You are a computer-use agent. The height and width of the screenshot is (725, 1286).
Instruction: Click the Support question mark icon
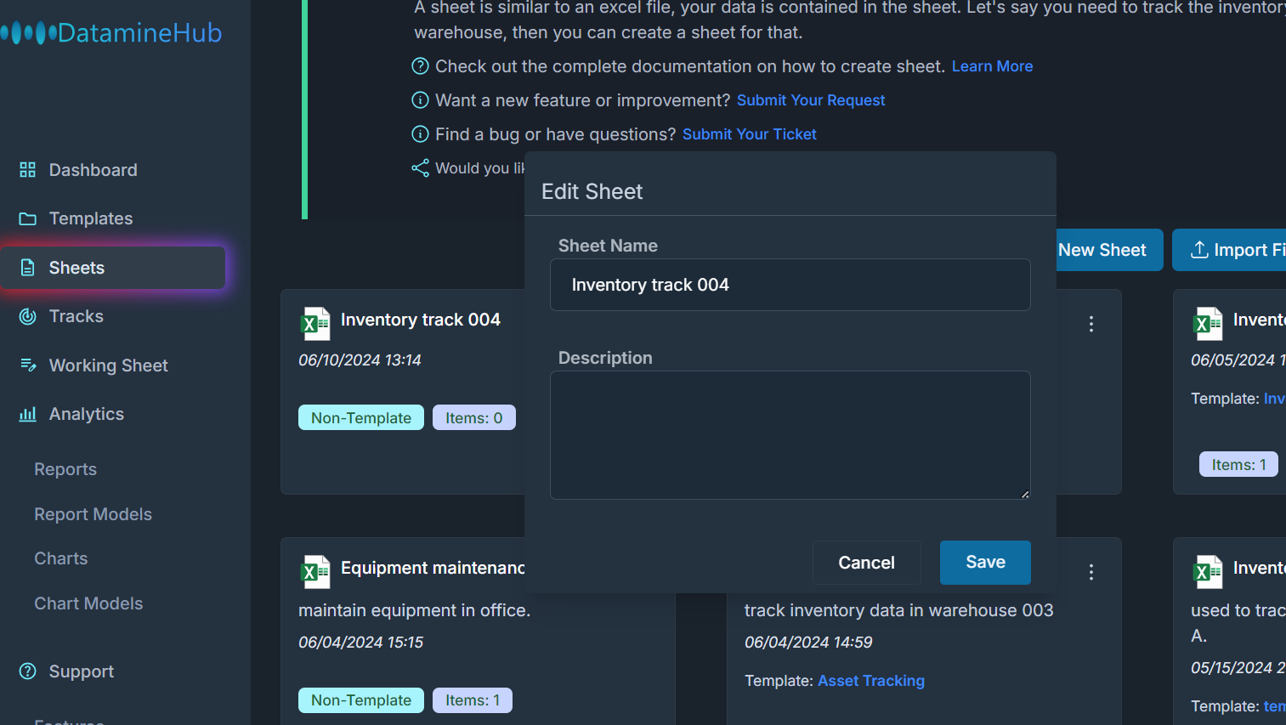click(x=28, y=671)
